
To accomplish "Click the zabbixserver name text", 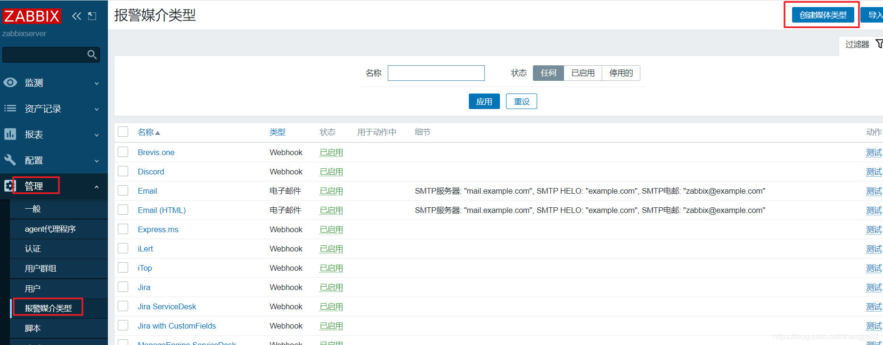I will click(x=24, y=34).
